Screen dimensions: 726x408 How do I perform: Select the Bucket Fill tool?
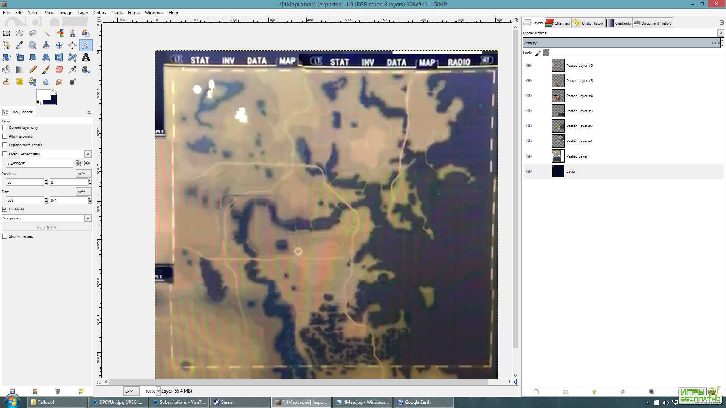(6, 70)
